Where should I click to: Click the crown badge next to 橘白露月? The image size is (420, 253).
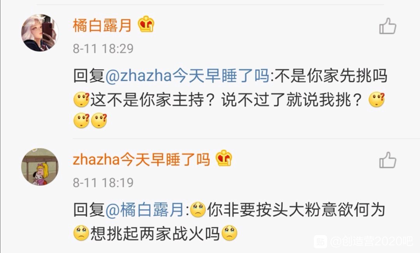click(x=146, y=24)
